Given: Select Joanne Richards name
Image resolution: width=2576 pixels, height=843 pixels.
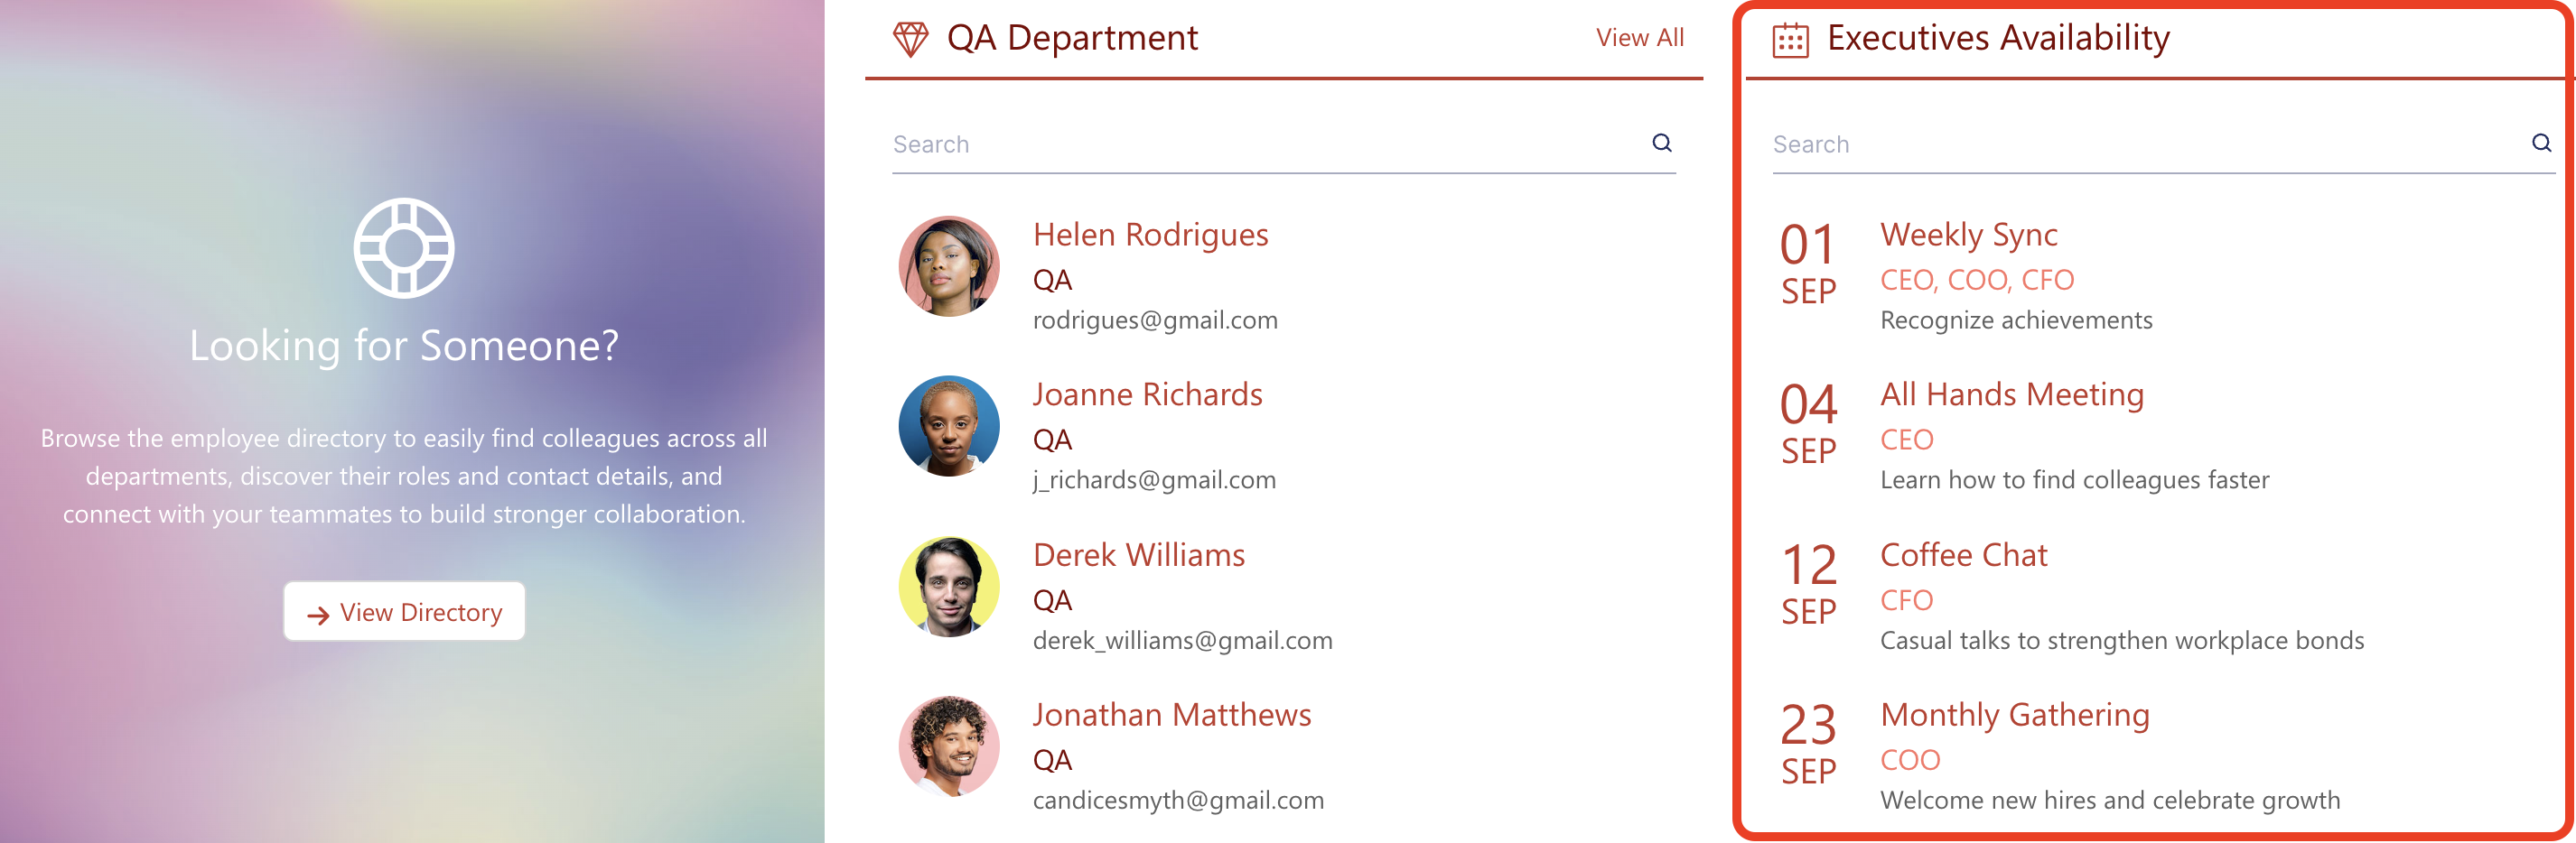Looking at the screenshot, I should (x=1148, y=394).
